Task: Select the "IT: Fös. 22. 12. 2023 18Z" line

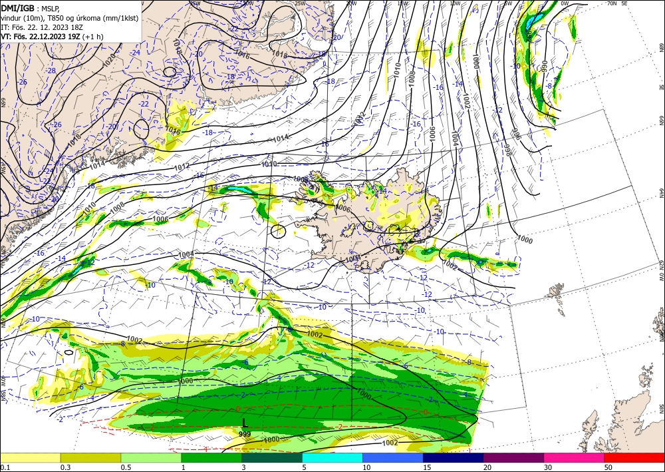Action: [42, 27]
